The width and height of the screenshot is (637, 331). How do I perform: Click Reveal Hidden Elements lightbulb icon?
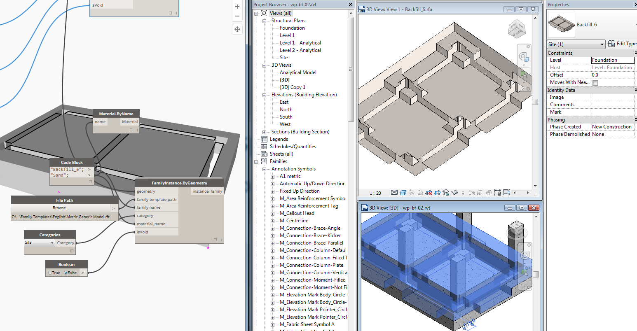point(463,193)
